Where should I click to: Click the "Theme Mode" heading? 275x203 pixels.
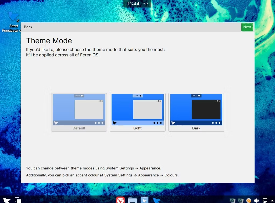pyautogui.click(x=49, y=41)
